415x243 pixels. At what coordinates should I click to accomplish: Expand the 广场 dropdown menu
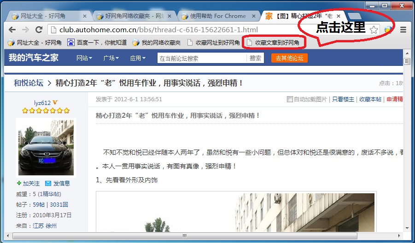click(111, 58)
